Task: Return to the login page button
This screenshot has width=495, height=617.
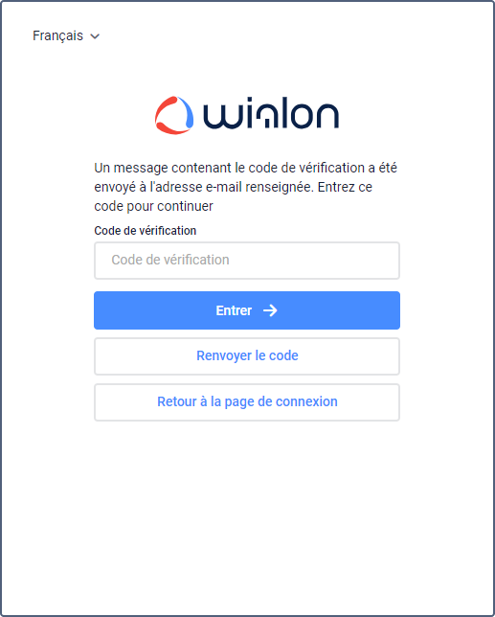Action: [x=247, y=402]
